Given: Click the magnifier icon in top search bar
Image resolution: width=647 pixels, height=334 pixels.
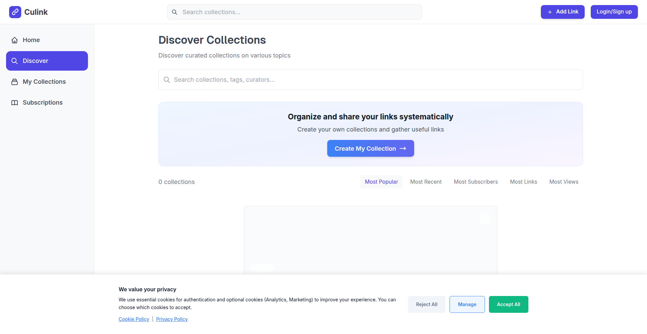Looking at the screenshot, I should 175,12.
